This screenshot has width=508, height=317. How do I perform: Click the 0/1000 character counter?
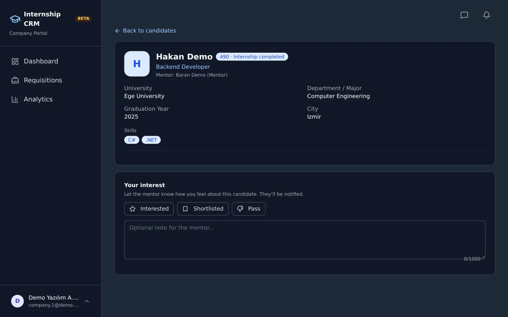pos(472,259)
